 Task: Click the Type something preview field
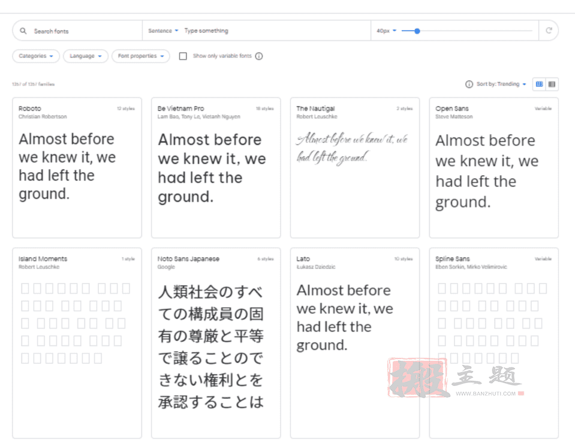pos(275,31)
